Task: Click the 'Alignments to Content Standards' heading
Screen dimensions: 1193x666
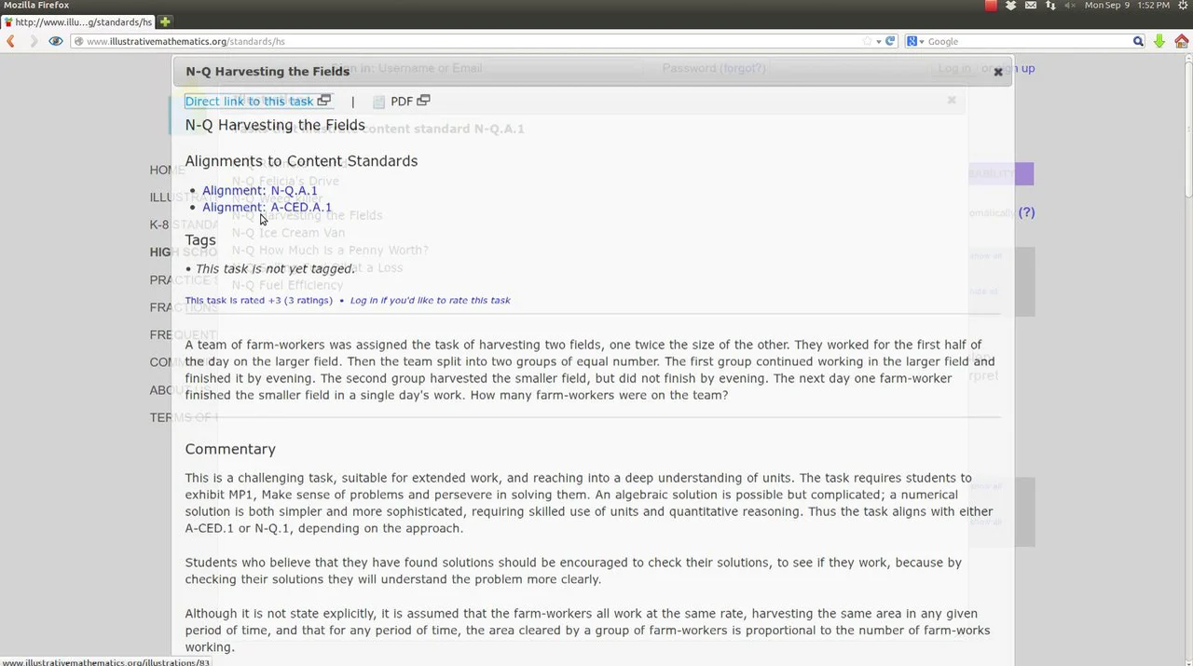Action: point(301,161)
